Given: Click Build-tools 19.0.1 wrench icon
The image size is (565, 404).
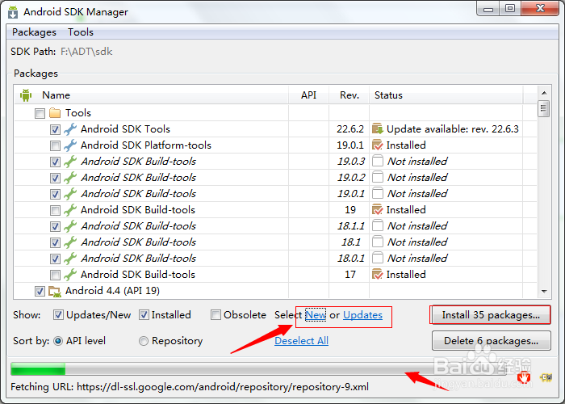Looking at the screenshot, I should coord(70,194).
